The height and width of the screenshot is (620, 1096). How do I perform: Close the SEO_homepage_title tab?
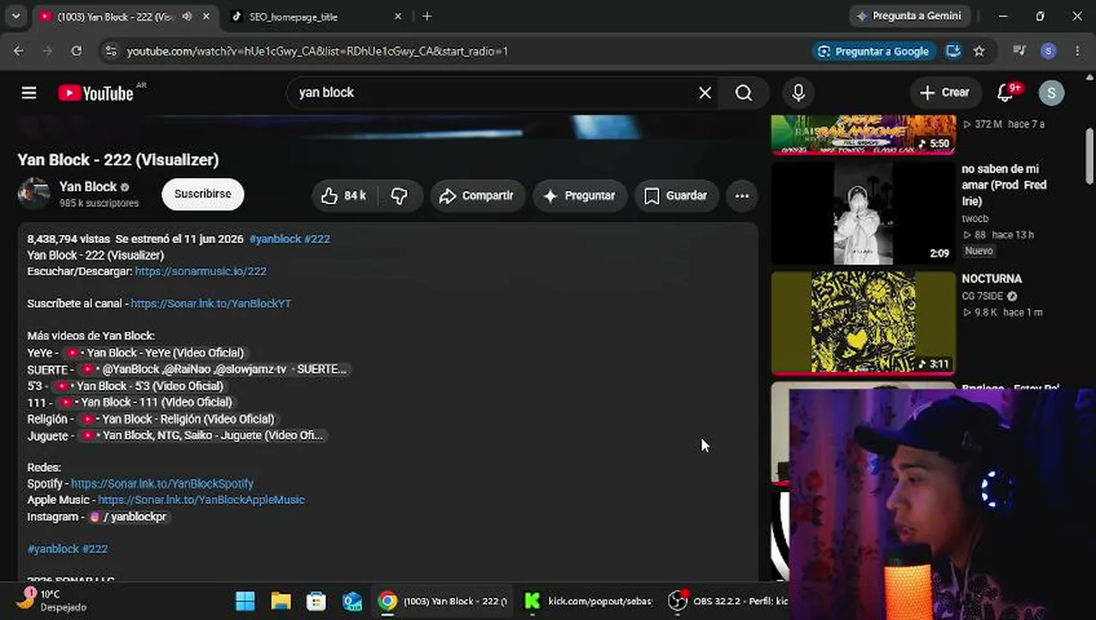[397, 16]
